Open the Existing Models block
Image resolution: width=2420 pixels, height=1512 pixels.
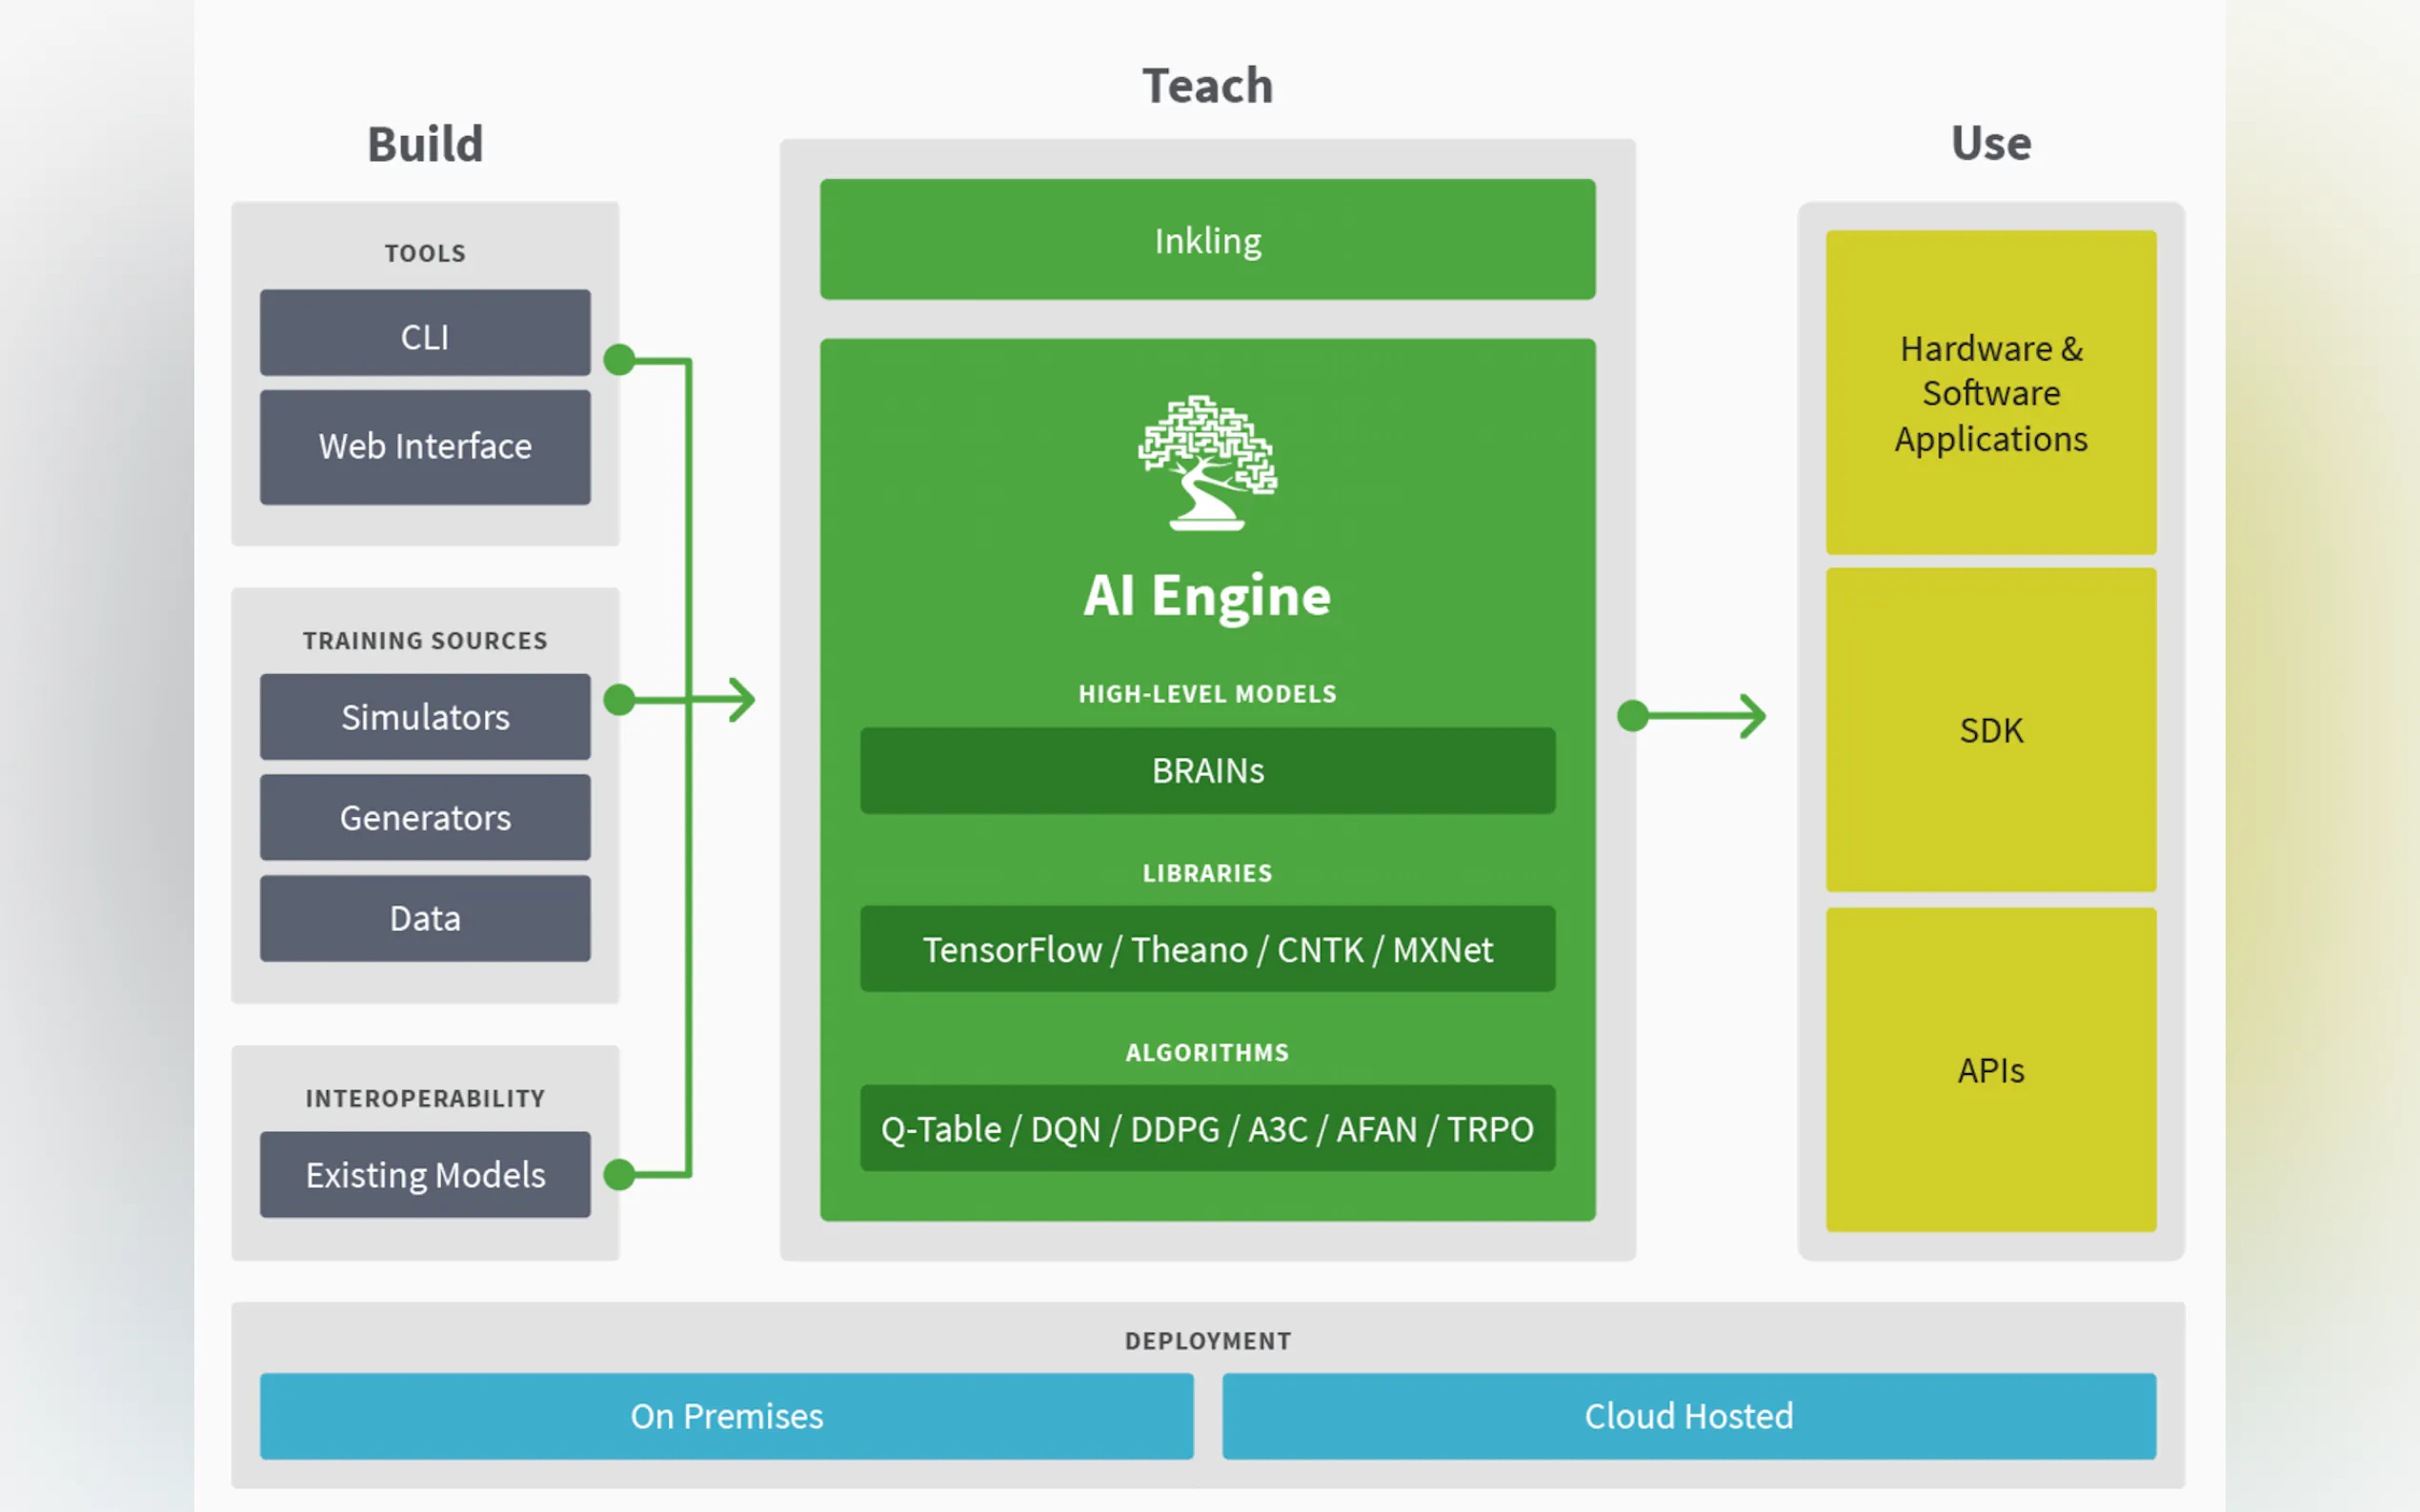[x=425, y=1175]
